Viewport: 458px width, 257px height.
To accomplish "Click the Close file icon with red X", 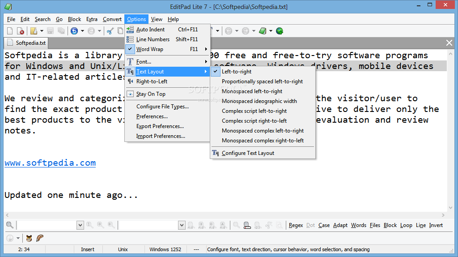I will pos(20,31).
